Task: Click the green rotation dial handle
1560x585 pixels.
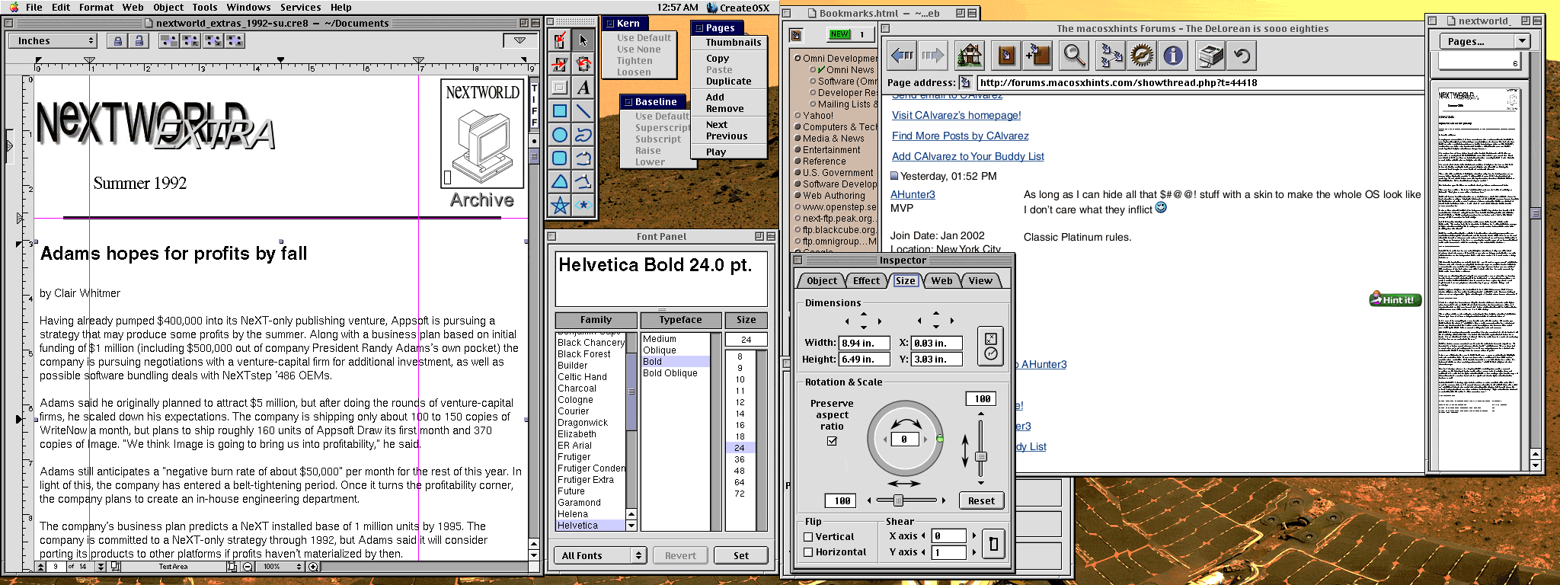Action: [939, 439]
